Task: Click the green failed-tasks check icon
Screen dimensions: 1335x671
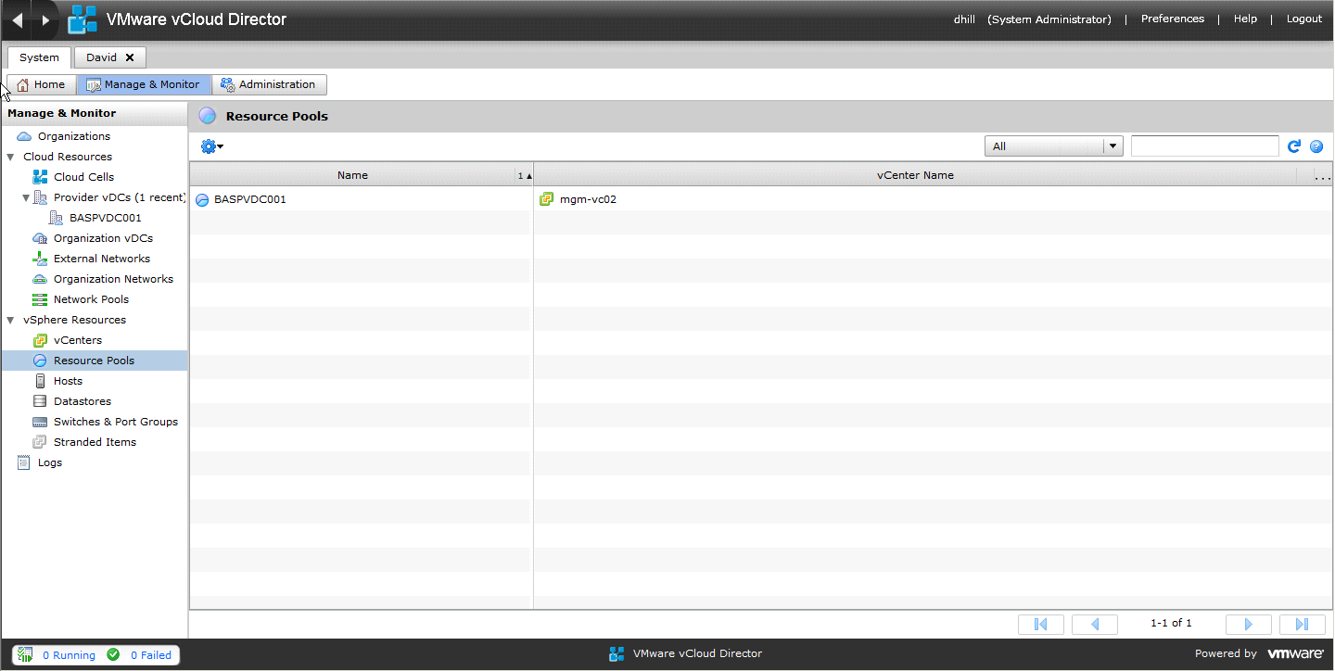Action: (113, 654)
